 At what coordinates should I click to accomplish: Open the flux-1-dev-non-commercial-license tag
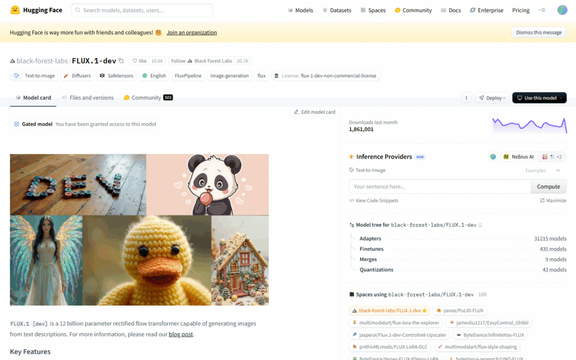(x=326, y=76)
